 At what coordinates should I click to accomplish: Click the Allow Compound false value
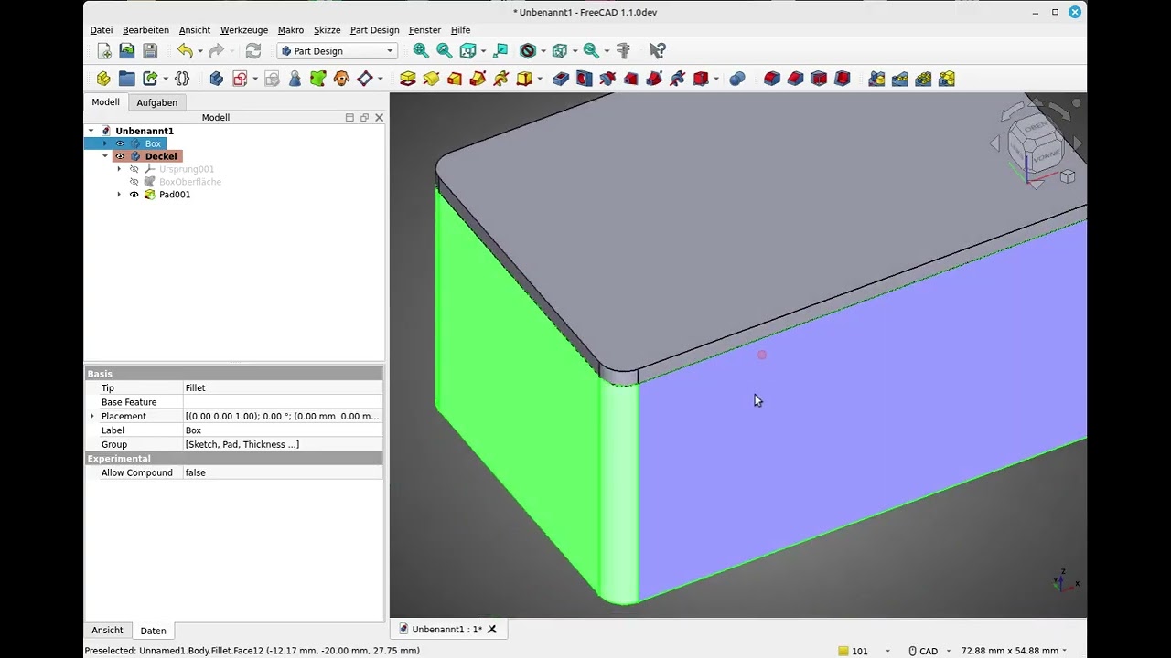click(x=283, y=472)
